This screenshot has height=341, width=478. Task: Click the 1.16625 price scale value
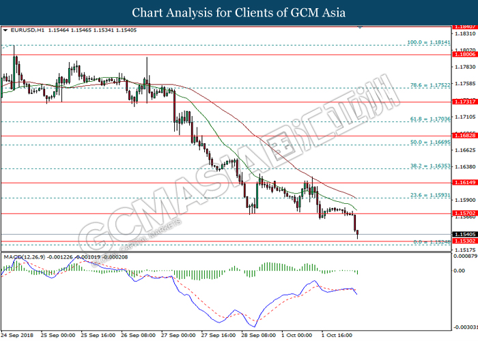(x=465, y=150)
